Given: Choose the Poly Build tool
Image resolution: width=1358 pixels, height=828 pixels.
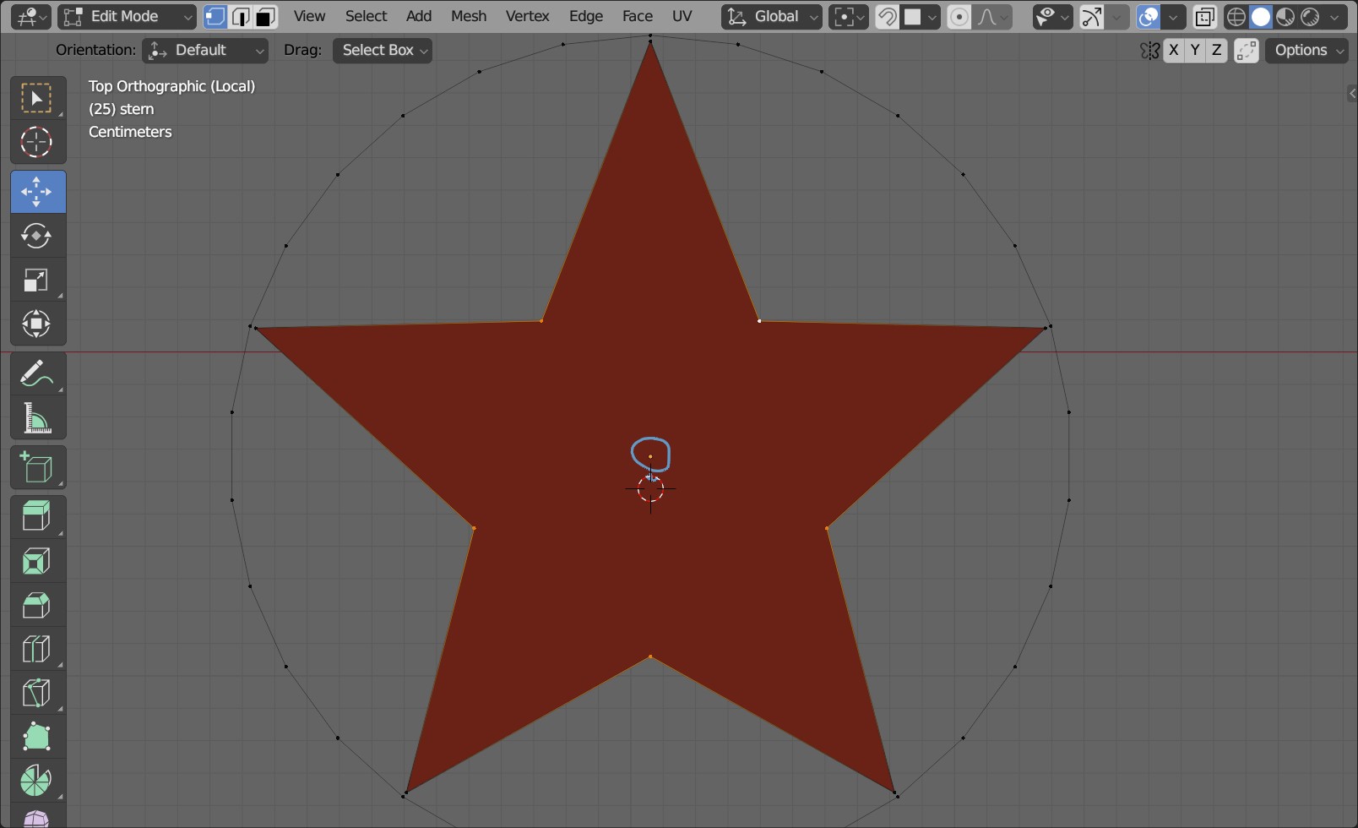Looking at the screenshot, I should [37, 736].
